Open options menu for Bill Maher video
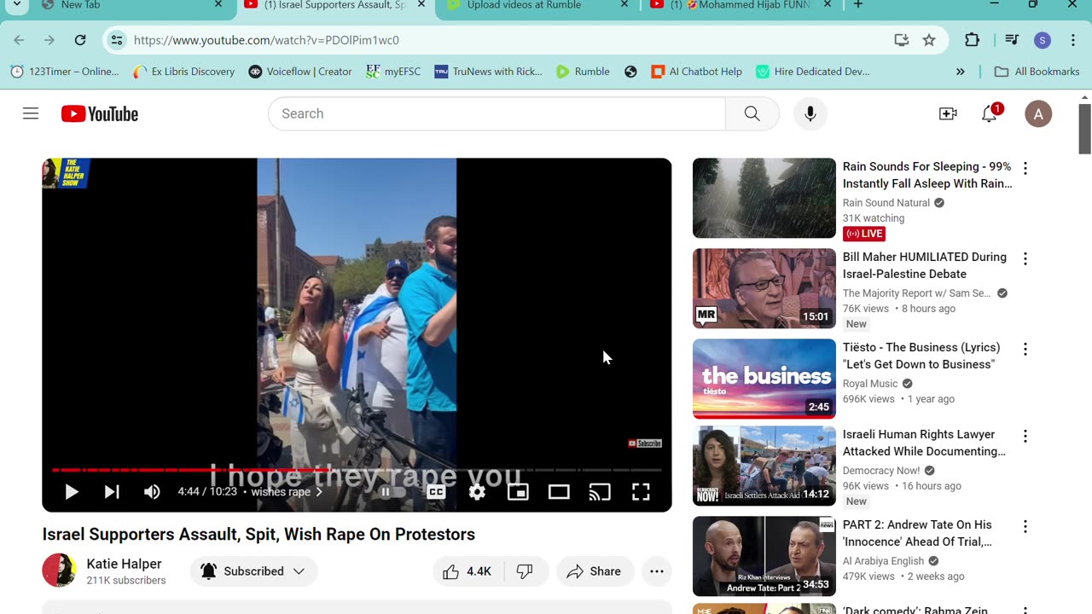 [1025, 258]
